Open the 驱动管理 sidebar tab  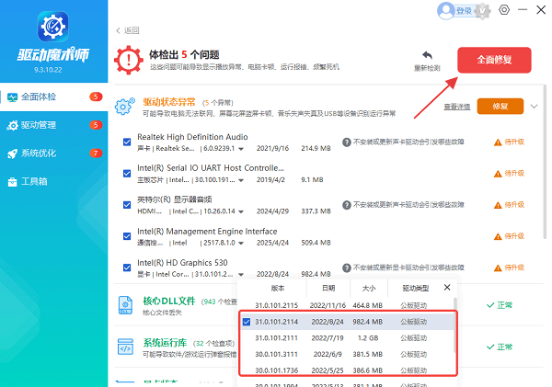[54, 125]
